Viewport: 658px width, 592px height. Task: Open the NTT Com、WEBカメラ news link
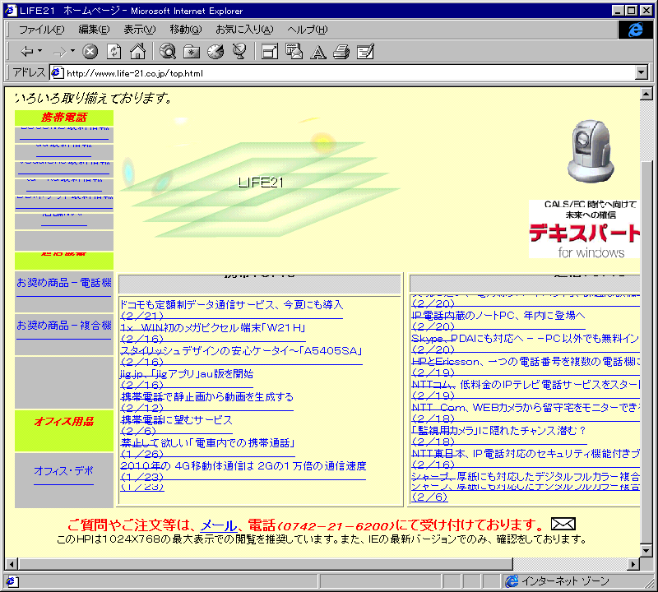[x=526, y=408]
